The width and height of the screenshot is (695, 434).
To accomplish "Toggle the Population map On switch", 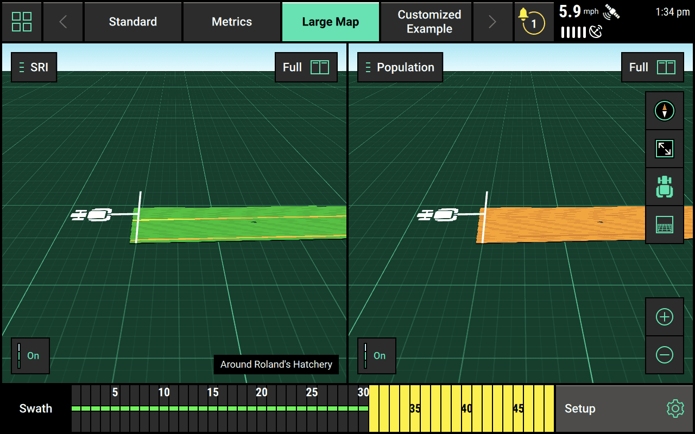I will pos(377,356).
